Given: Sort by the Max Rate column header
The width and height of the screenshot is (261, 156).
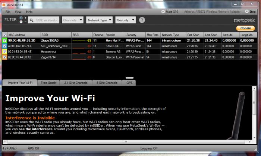Looking at the screenshot, I should coord(153,35).
